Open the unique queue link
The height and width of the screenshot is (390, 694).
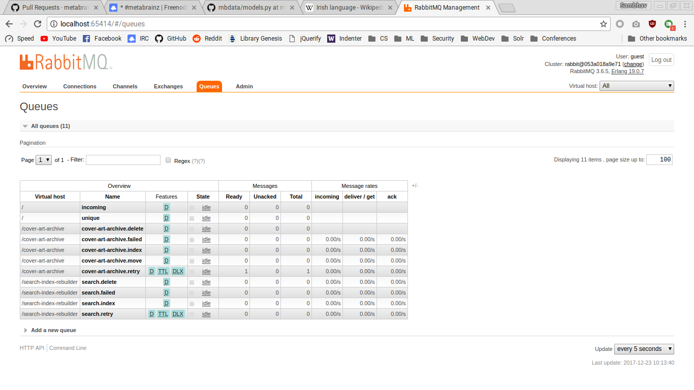(x=90, y=218)
